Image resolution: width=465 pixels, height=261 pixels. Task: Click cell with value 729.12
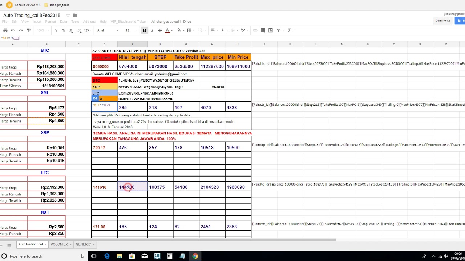point(105,148)
